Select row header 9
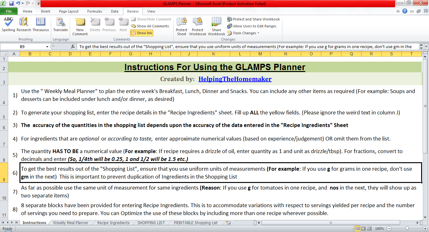The width and height of the screenshot is (429, 232). [4, 172]
